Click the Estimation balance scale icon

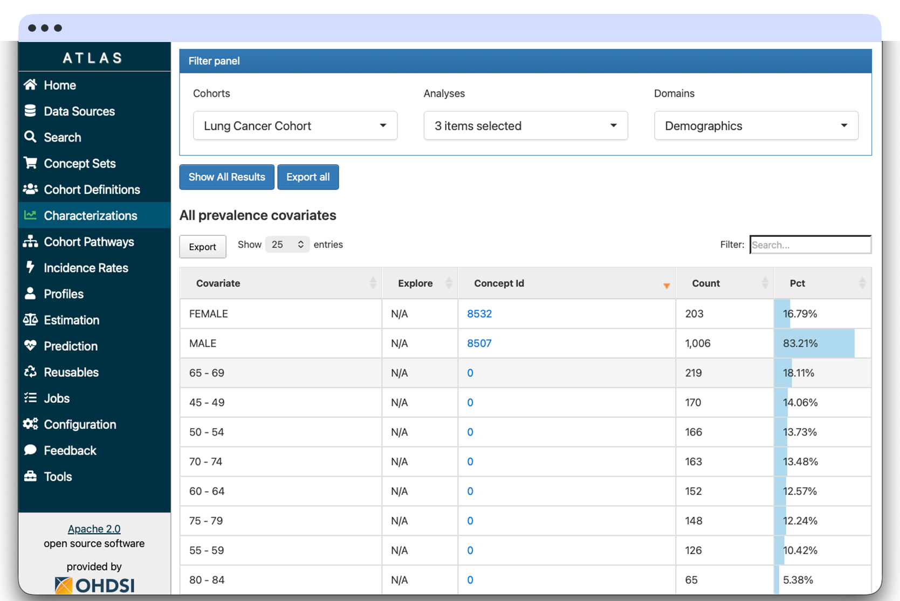click(30, 319)
